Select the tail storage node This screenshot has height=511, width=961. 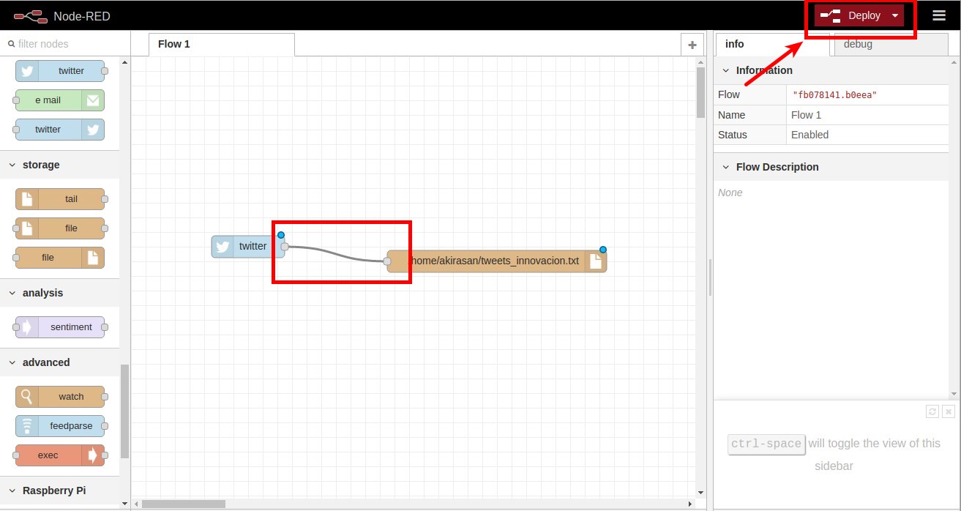click(x=60, y=199)
